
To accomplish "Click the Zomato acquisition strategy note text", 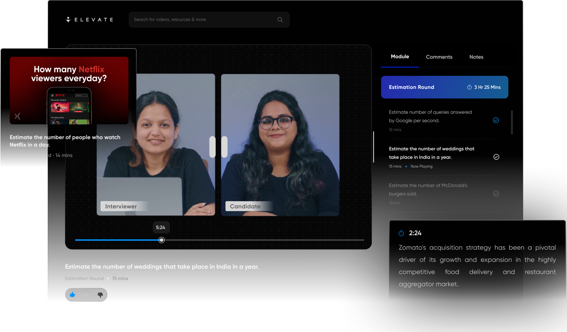I will 477,266.
